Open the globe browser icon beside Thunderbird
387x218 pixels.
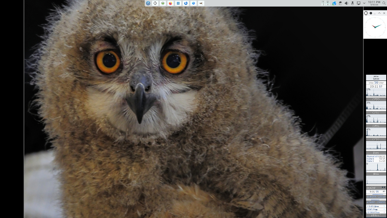point(193,3)
